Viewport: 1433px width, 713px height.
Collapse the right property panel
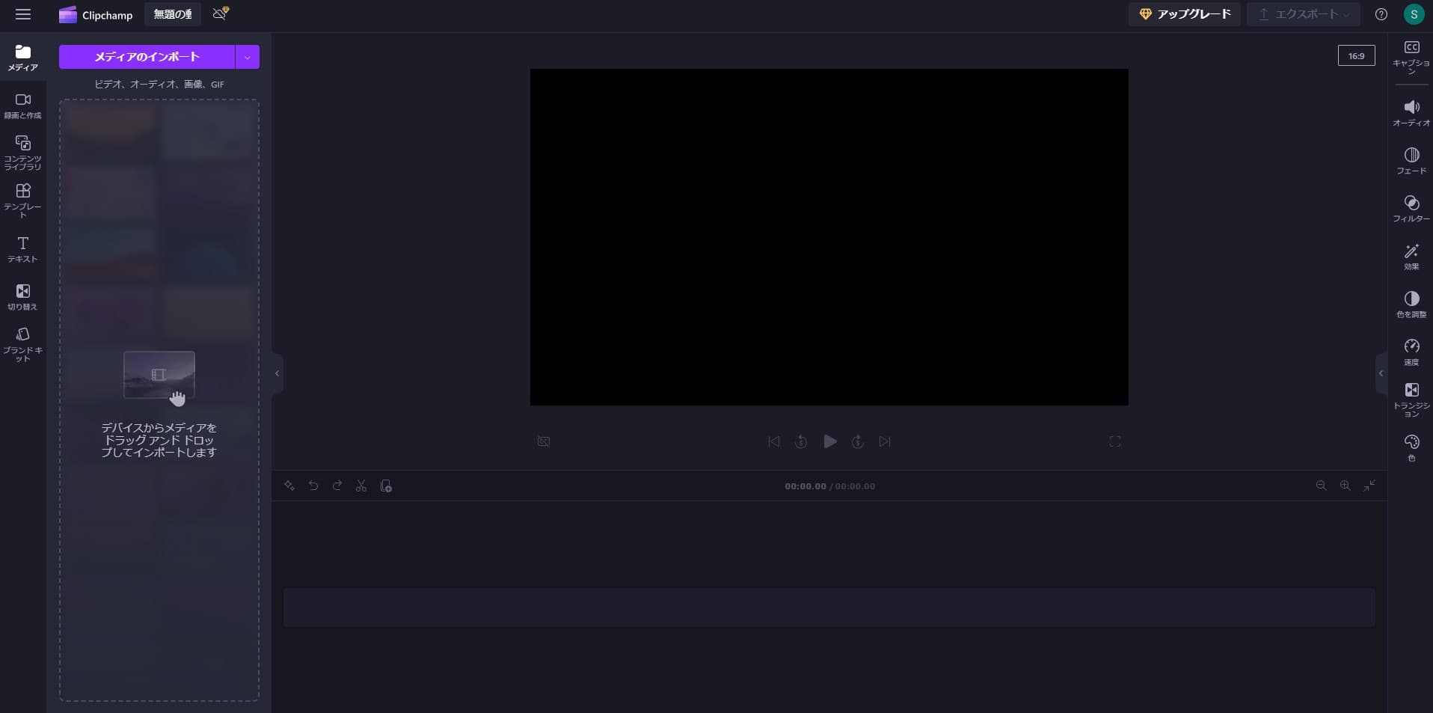tap(1381, 373)
